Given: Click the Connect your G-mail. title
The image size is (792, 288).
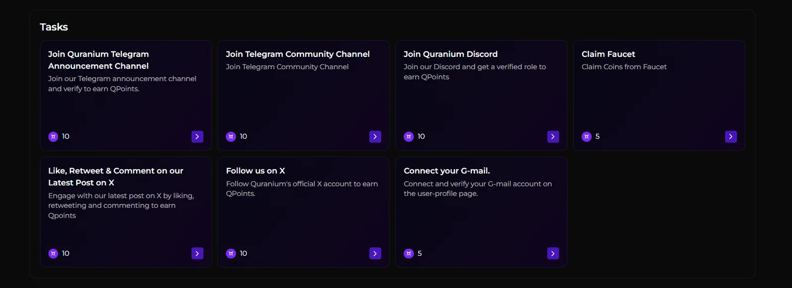Looking at the screenshot, I should coord(447,171).
